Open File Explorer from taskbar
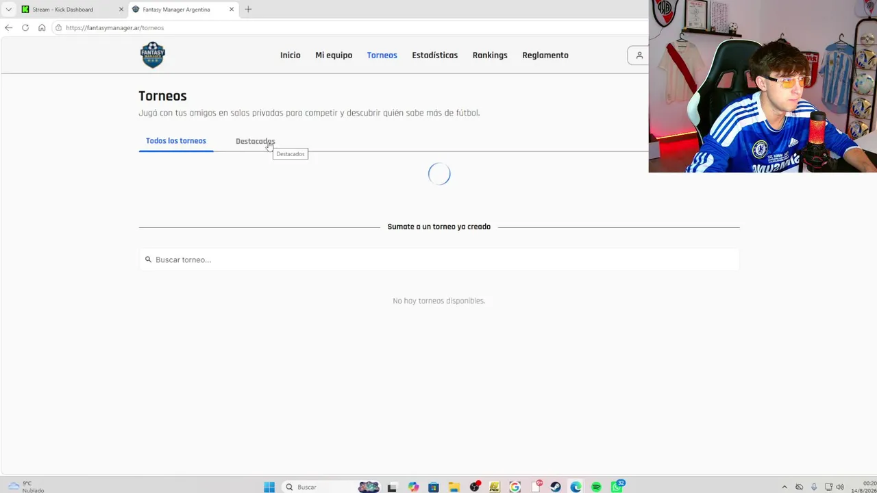Image resolution: width=877 pixels, height=493 pixels. 454,487
